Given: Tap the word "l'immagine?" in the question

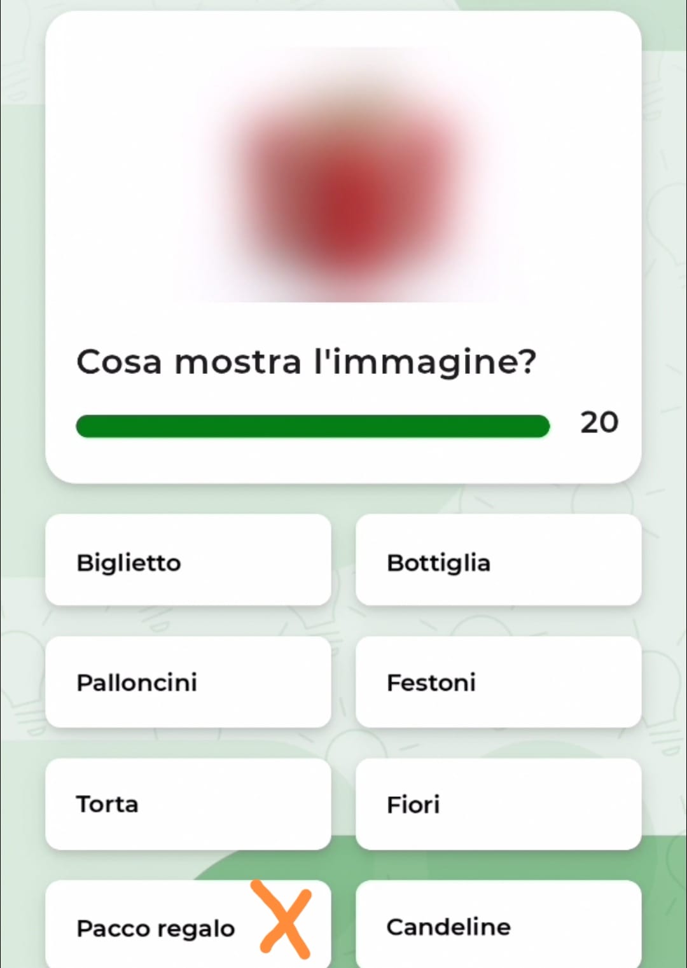Looking at the screenshot, I should (x=425, y=362).
